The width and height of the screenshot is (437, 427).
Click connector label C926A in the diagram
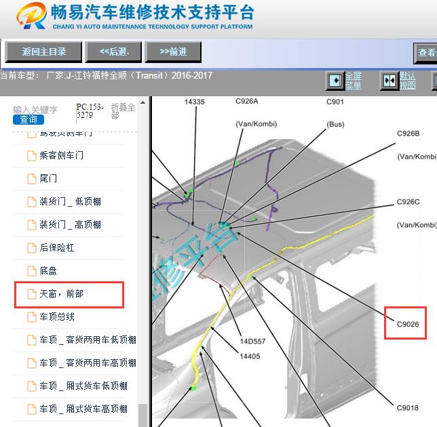[x=246, y=101]
